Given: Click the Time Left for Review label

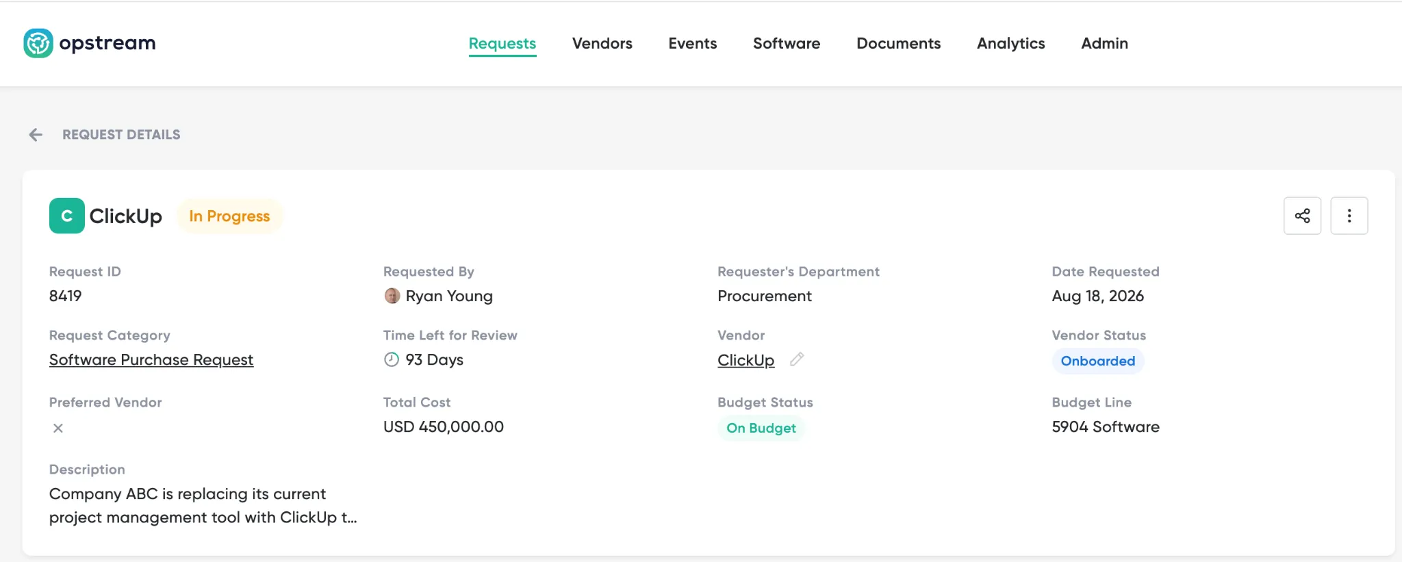Looking at the screenshot, I should (450, 335).
